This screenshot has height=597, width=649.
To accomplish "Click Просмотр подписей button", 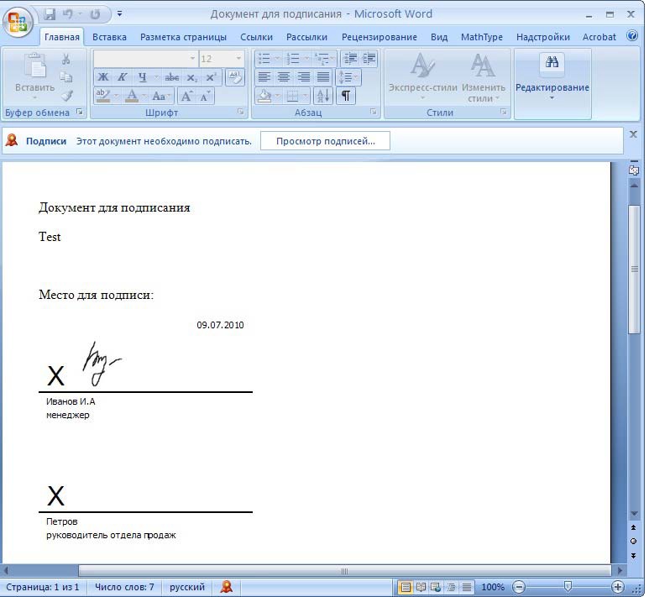I will 325,141.
